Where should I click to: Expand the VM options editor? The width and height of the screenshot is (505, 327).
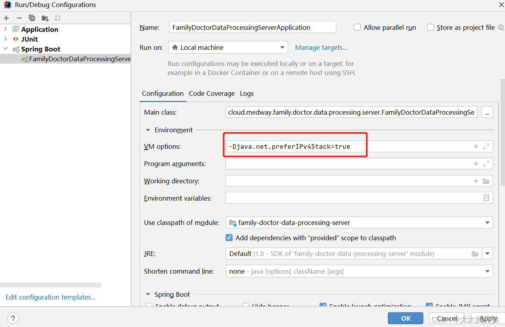[x=485, y=146]
